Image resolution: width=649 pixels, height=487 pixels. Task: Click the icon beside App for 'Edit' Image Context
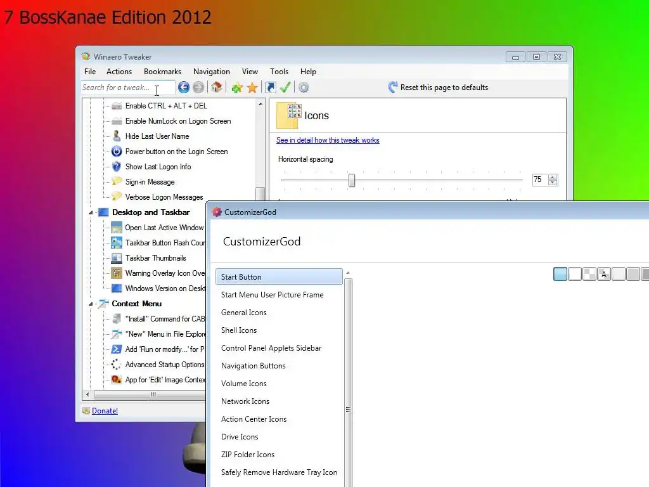(x=117, y=379)
